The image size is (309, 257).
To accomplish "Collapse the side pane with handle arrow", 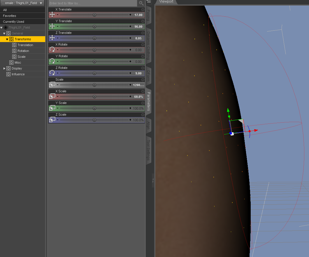I will click(x=153, y=180).
